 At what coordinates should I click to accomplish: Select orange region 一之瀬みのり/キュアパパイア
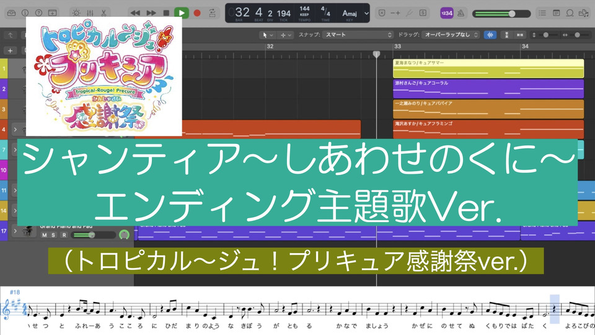coord(488,109)
